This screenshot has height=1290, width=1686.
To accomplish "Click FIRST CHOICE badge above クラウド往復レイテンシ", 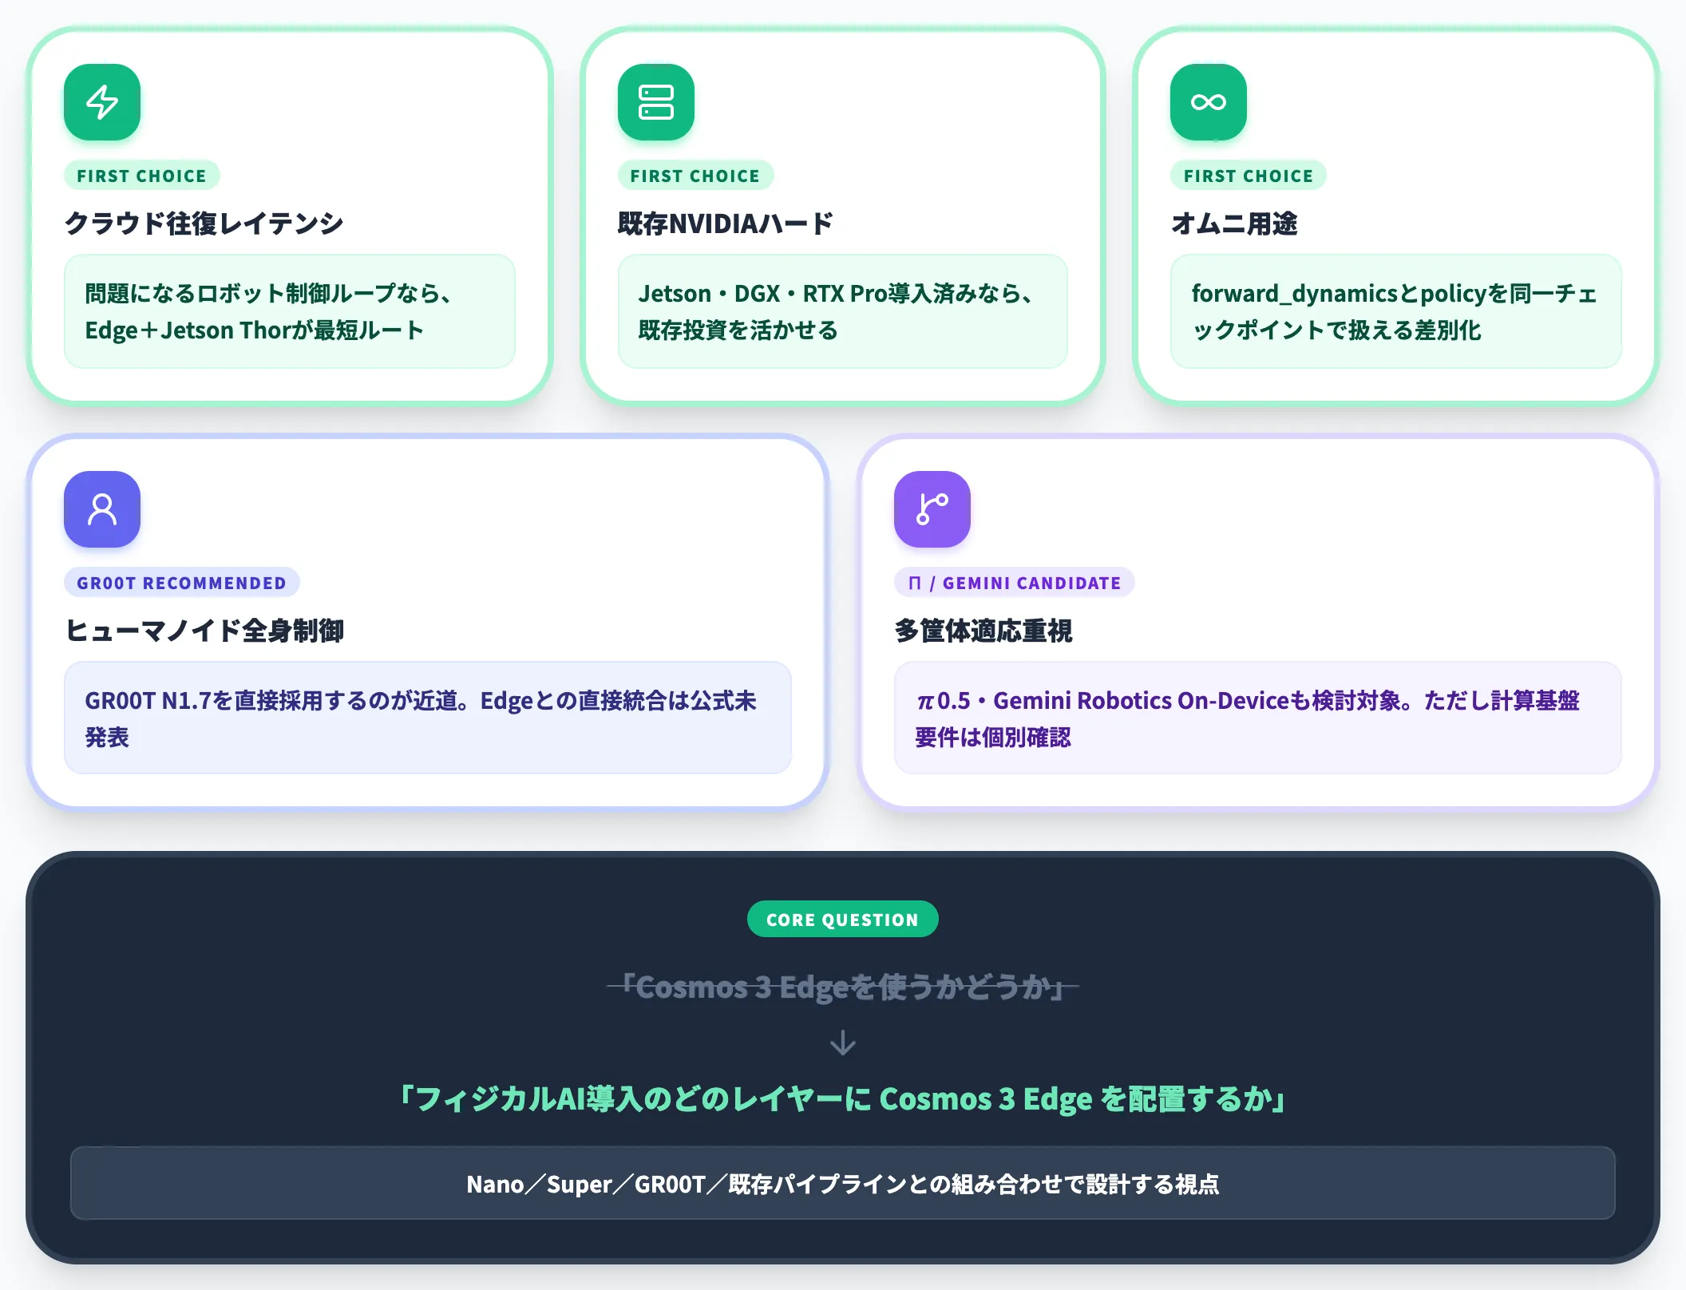I will (x=141, y=176).
